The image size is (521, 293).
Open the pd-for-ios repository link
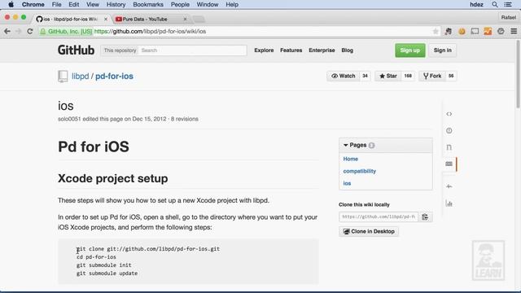point(114,76)
